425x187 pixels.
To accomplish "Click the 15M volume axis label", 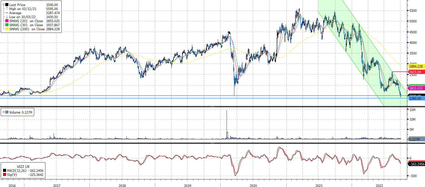I will [413, 110].
